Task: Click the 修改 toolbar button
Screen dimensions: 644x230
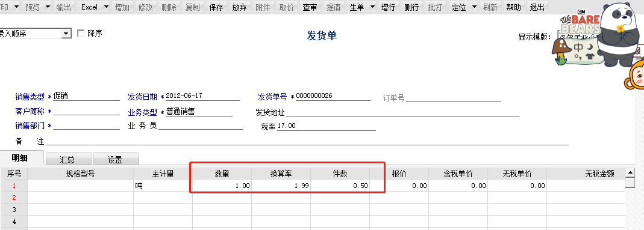Action: [x=145, y=7]
